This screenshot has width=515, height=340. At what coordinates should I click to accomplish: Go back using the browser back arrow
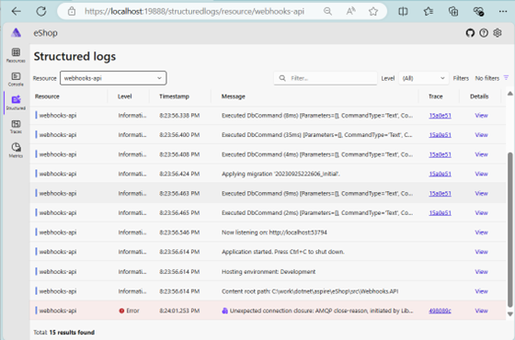(17, 11)
